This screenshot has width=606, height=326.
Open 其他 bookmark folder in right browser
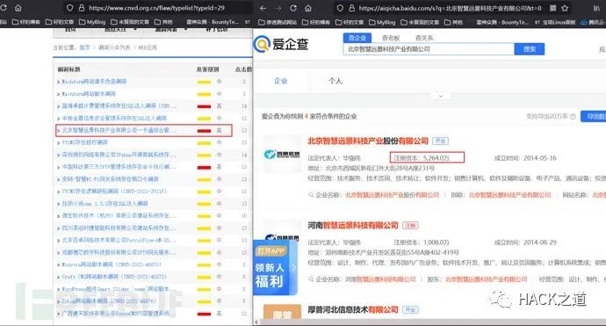(455, 22)
